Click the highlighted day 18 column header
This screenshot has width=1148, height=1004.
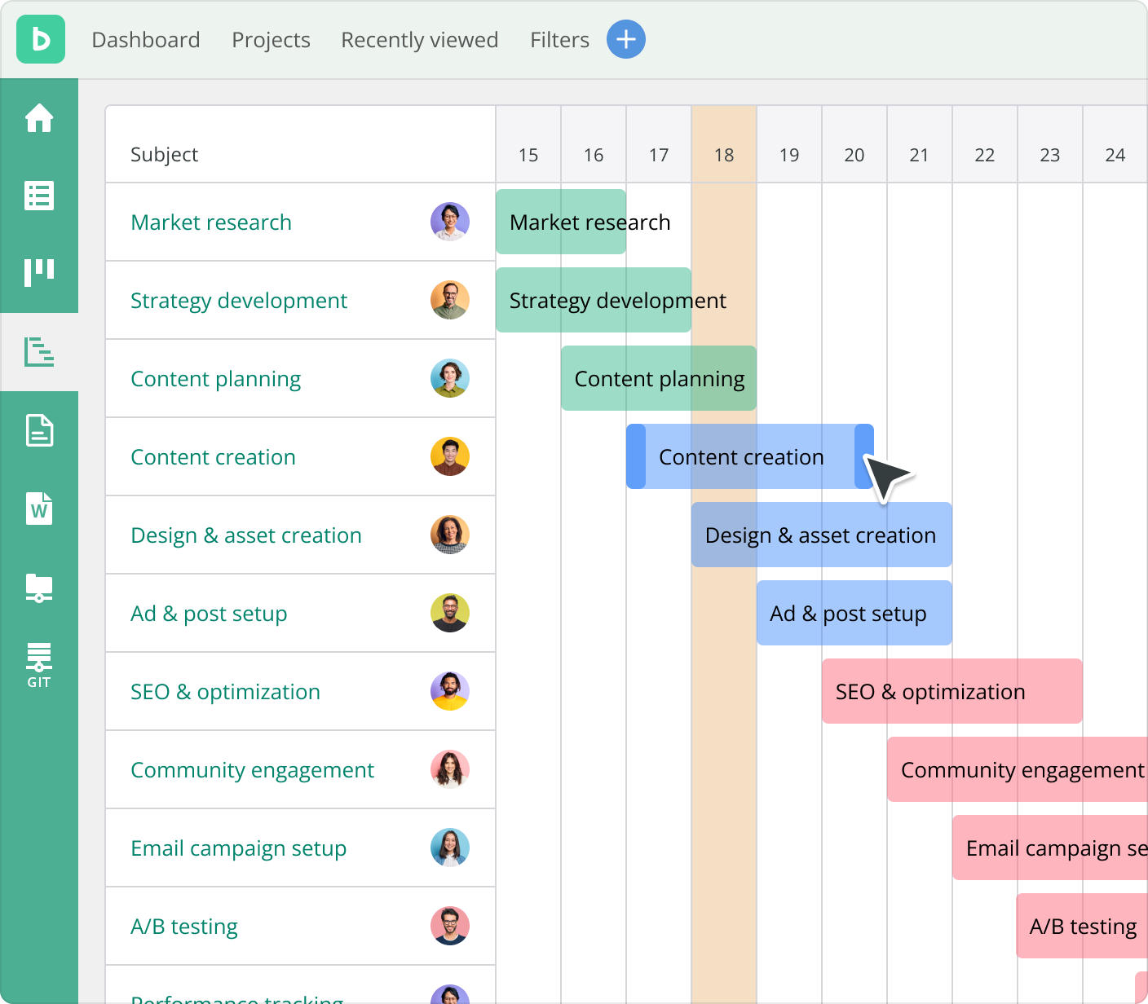click(723, 154)
